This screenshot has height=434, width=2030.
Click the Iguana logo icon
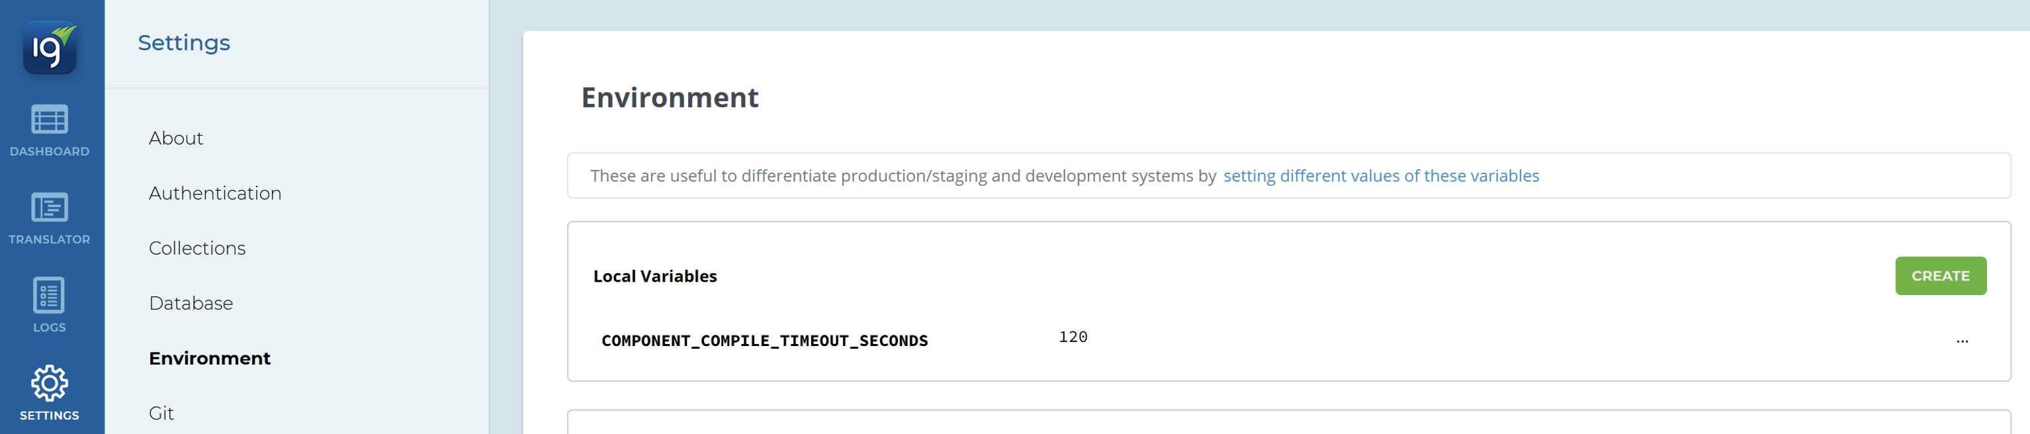pyautogui.click(x=50, y=47)
